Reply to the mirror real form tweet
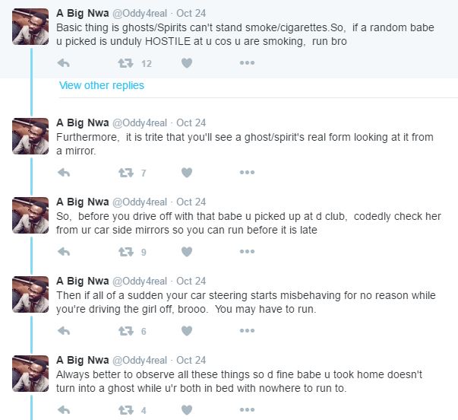 [x=64, y=173]
